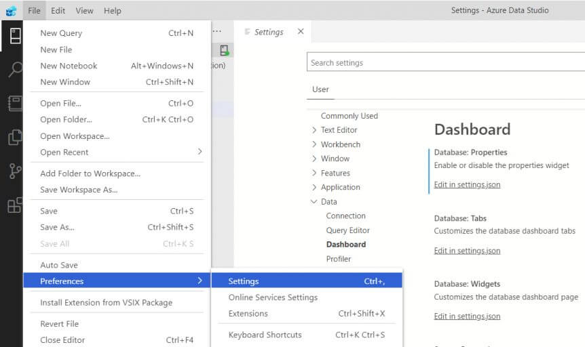
Task: Expand the Window settings group
Action: coord(314,159)
